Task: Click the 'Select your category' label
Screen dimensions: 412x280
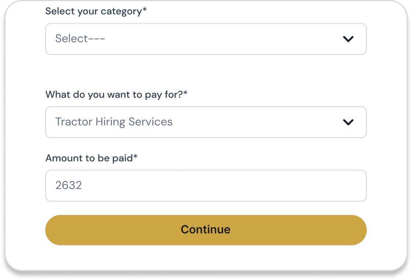Action: pos(94,11)
